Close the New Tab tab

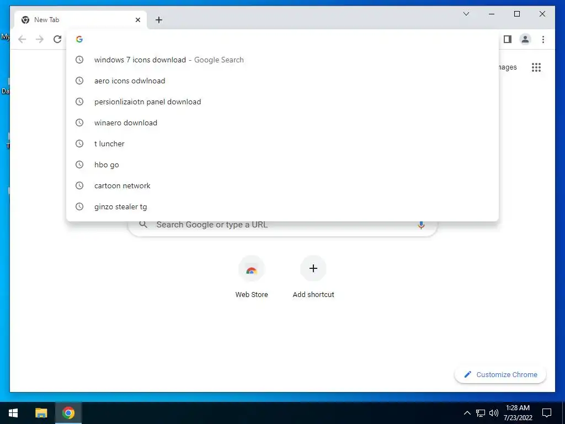[137, 20]
